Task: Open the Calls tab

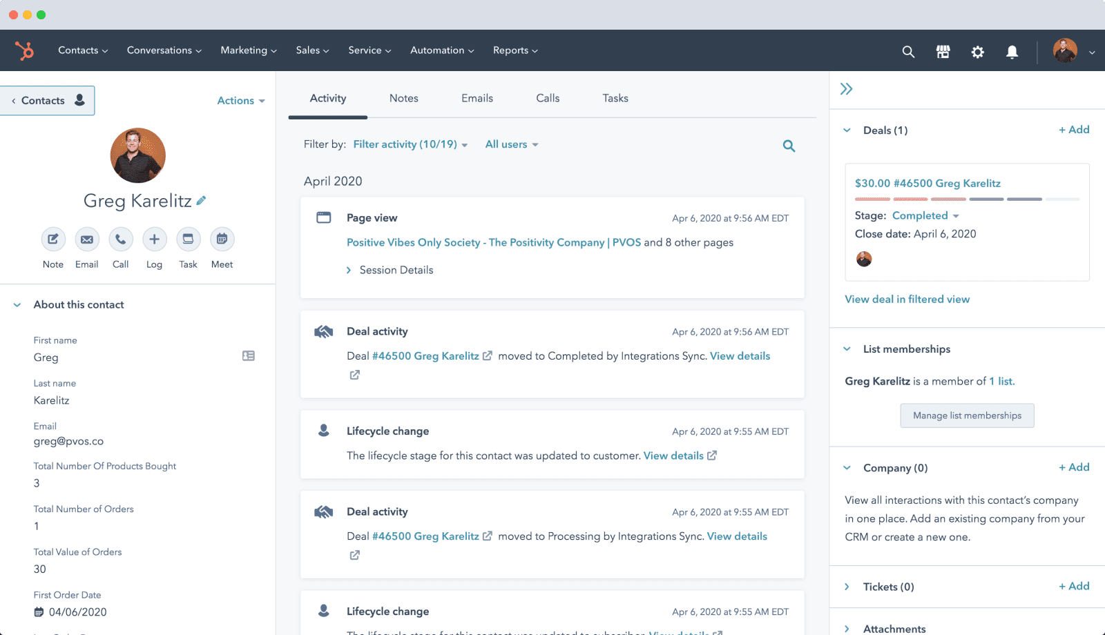Action: [547, 98]
